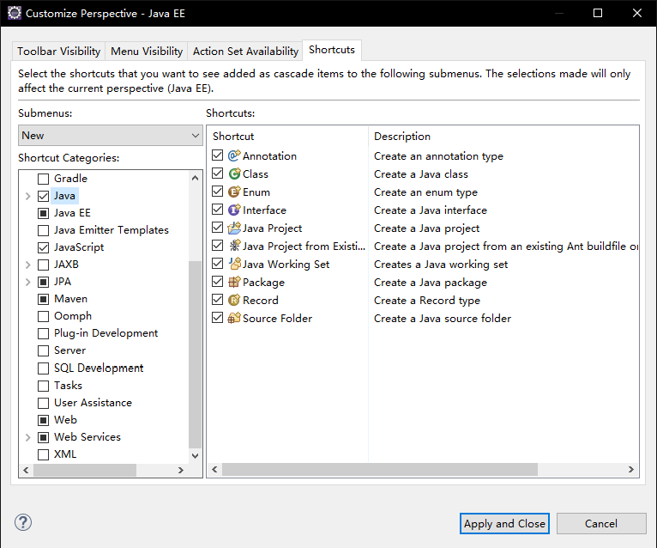Uncheck the JavaScript category checkbox

(x=43, y=247)
